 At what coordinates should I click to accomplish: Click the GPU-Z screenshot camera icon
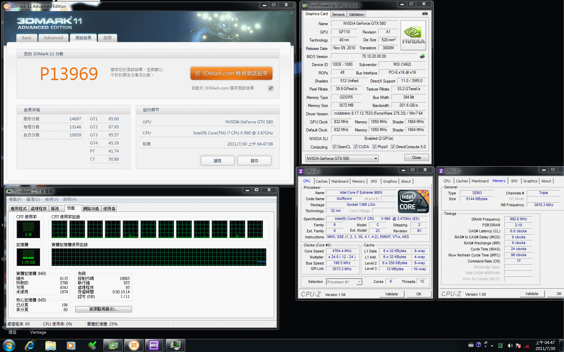click(x=425, y=14)
